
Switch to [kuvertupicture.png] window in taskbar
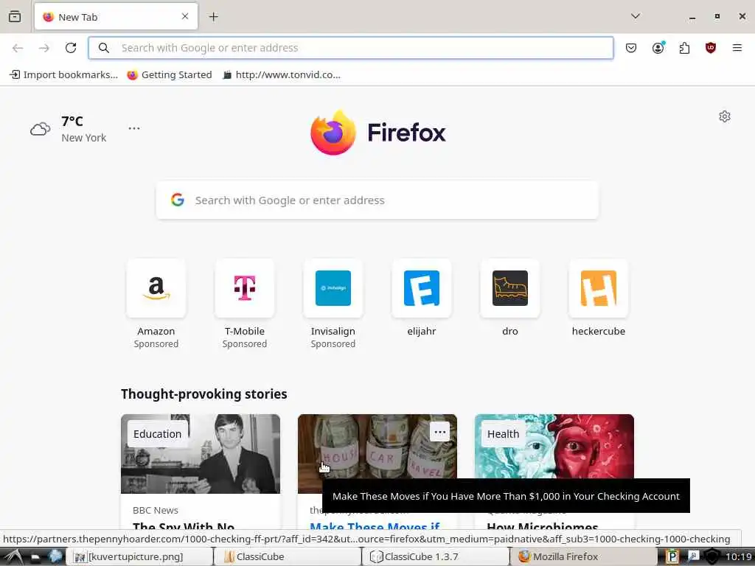pyautogui.click(x=139, y=556)
